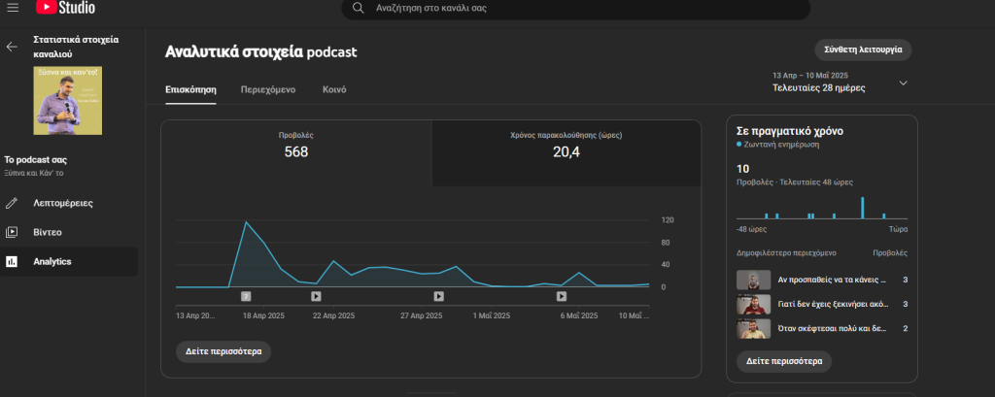Click the search magnifier icon
This screenshot has width=995, height=397.
point(359,8)
